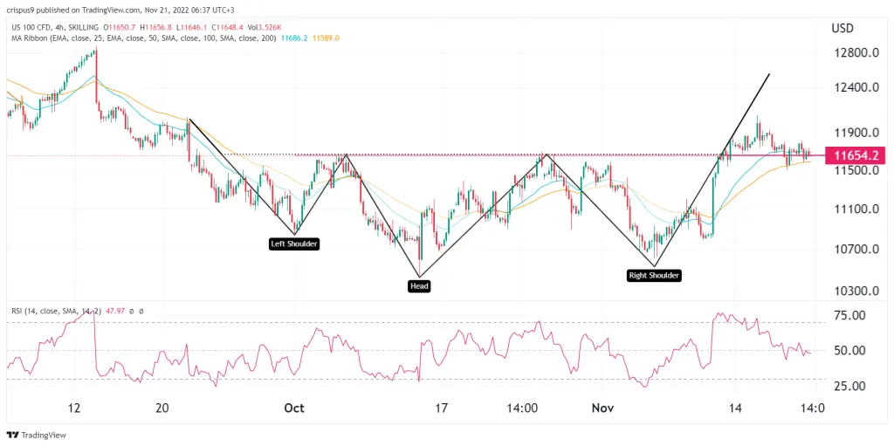Click the 14:00 label on time axis
This screenshot has height=446, width=894.
pyautogui.click(x=522, y=408)
